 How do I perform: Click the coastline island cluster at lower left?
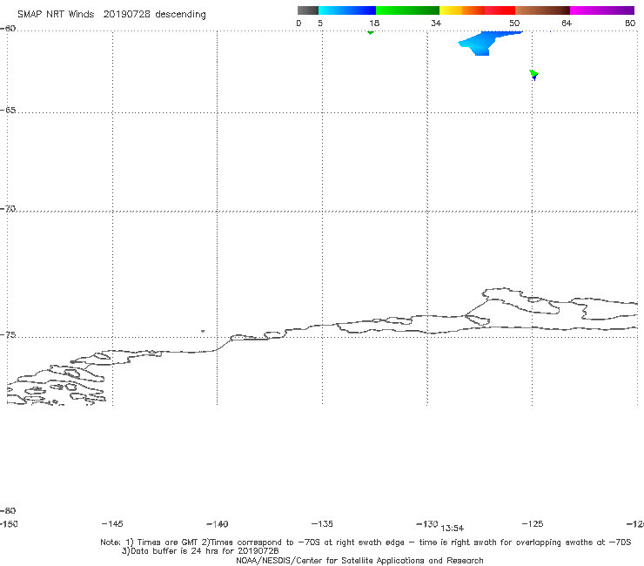click(x=57, y=384)
